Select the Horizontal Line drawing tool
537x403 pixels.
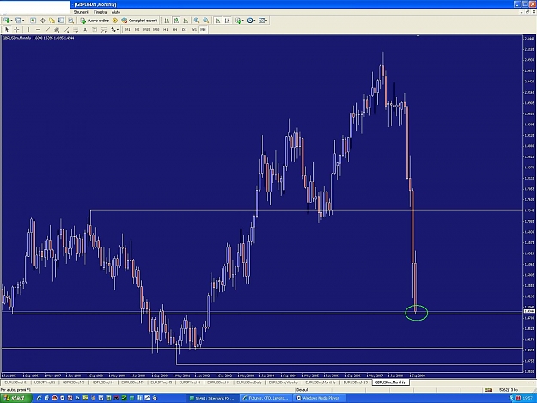(x=38, y=30)
